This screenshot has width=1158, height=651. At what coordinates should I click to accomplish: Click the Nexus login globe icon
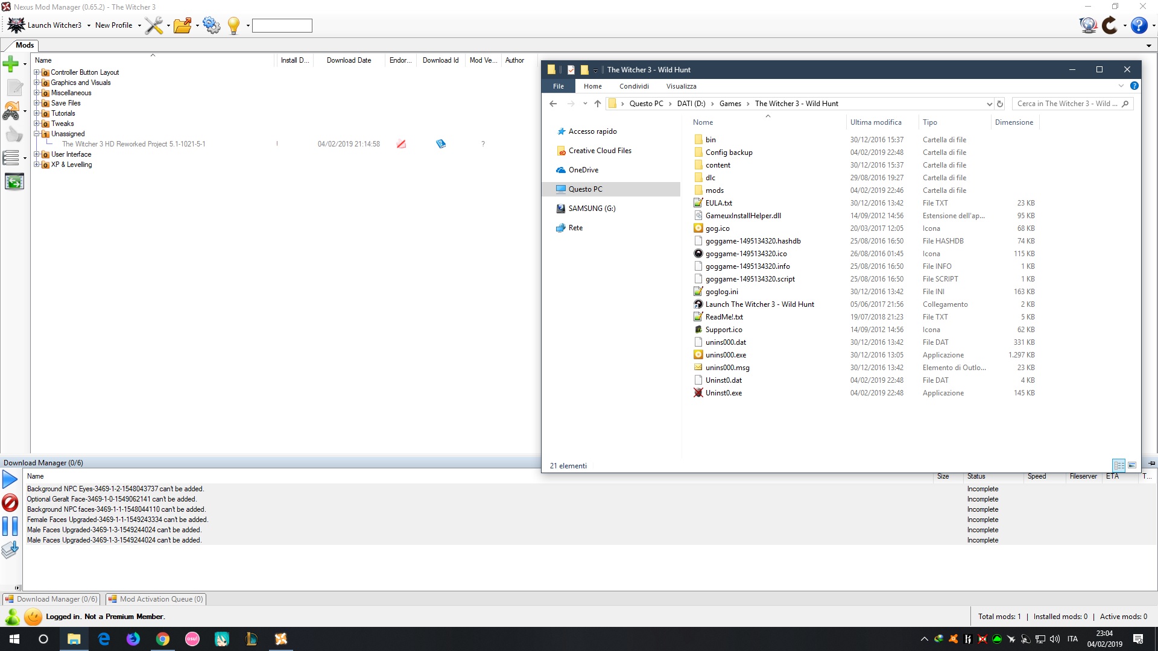pyautogui.click(x=1087, y=25)
